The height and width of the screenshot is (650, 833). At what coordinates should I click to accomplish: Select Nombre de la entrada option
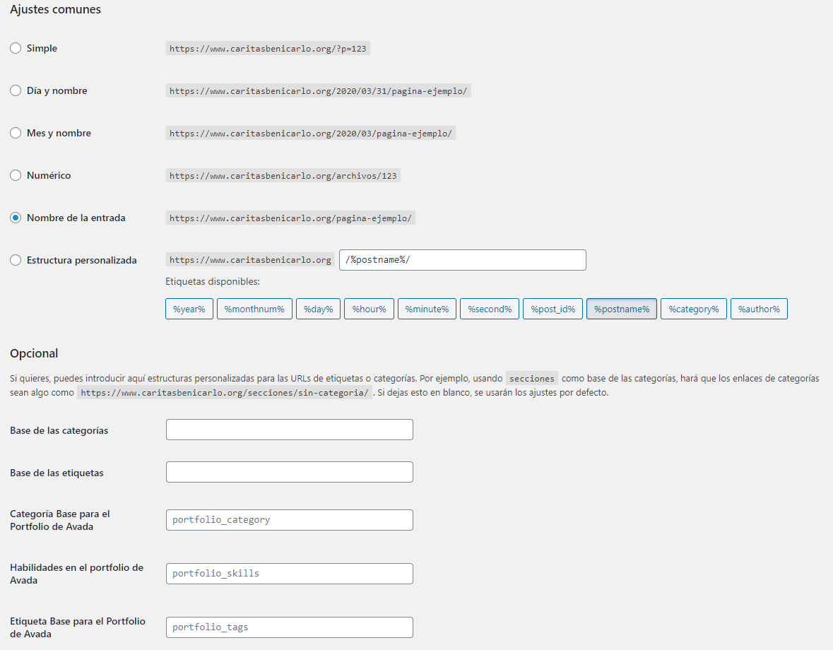point(16,218)
